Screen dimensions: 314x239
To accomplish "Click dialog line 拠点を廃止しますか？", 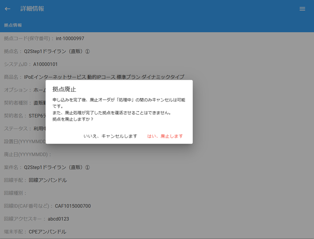I will coord(73,119).
